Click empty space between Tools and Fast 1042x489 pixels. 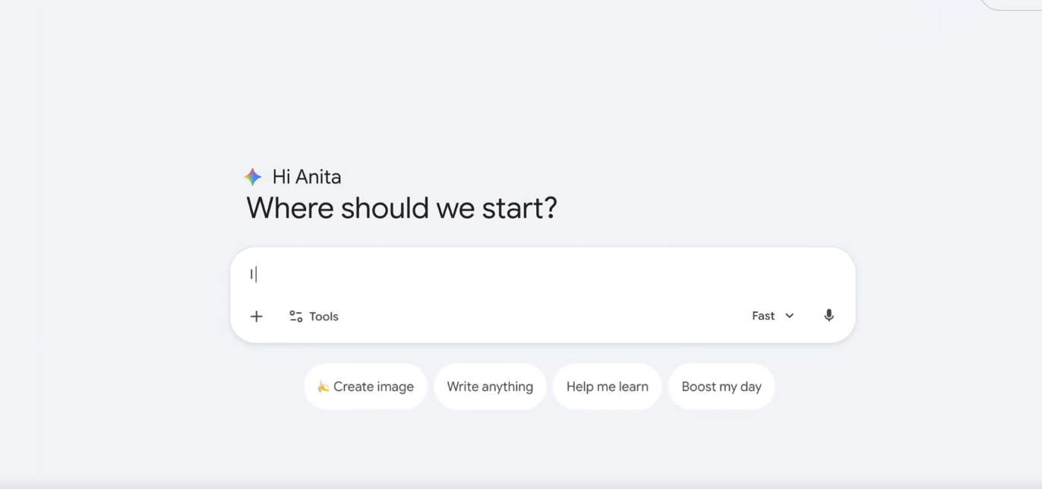[x=543, y=317]
